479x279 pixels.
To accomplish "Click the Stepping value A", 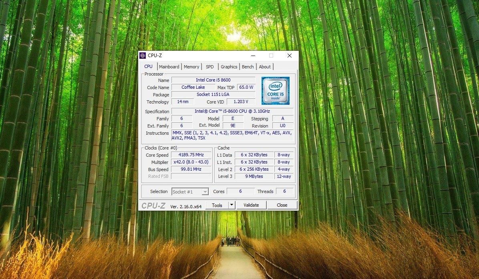I will click(x=283, y=118).
